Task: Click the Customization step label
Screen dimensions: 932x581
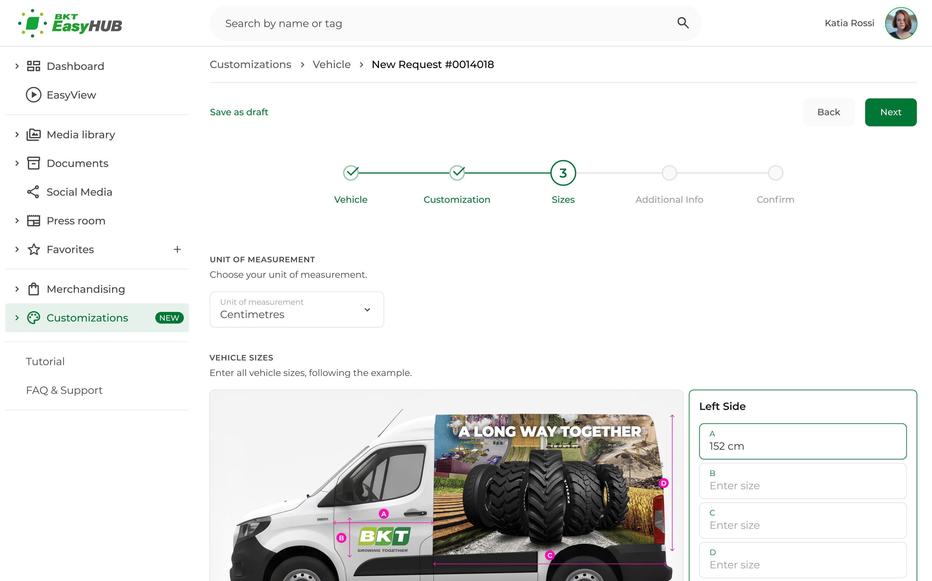Action: (457, 200)
